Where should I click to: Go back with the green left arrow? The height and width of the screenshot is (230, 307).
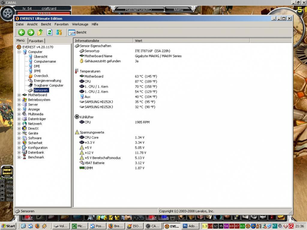21,32
